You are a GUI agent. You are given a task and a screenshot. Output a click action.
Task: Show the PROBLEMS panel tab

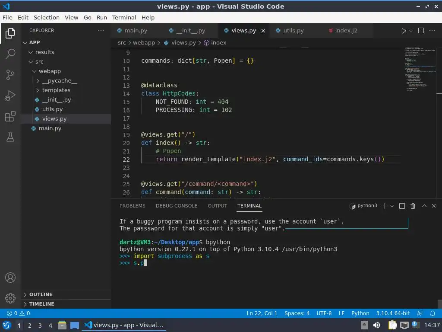[x=133, y=206]
